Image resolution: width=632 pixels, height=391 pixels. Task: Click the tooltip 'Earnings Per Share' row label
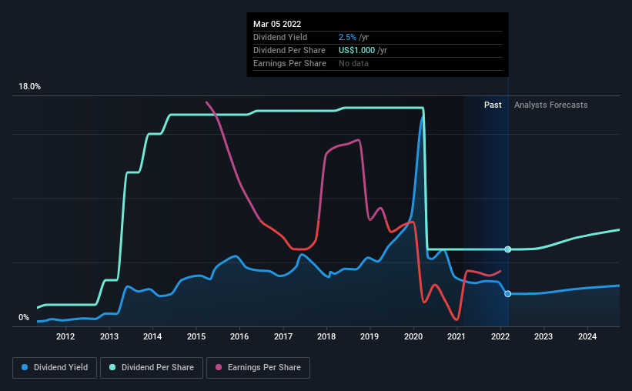[x=289, y=63]
